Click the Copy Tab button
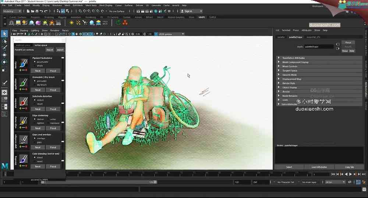The height and width of the screenshot is (198, 368). 349,167
